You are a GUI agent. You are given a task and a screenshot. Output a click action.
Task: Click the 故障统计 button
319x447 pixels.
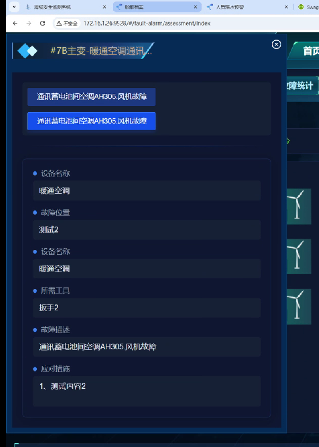click(x=301, y=86)
